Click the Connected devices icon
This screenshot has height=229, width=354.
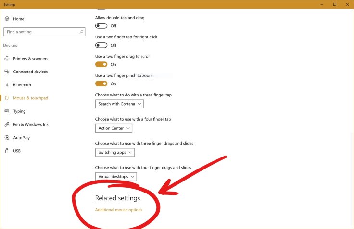pos(7,72)
